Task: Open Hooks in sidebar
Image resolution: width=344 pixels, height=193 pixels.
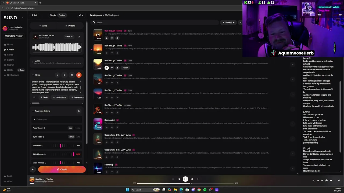Action: (8, 70)
